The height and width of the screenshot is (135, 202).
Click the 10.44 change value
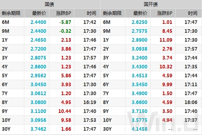pyautogui.click(x=65, y=111)
